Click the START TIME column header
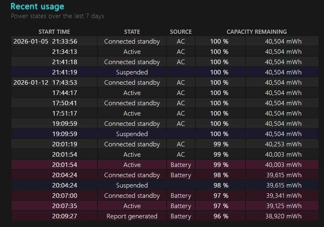Screen dimensions: 324x227 (54, 32)
